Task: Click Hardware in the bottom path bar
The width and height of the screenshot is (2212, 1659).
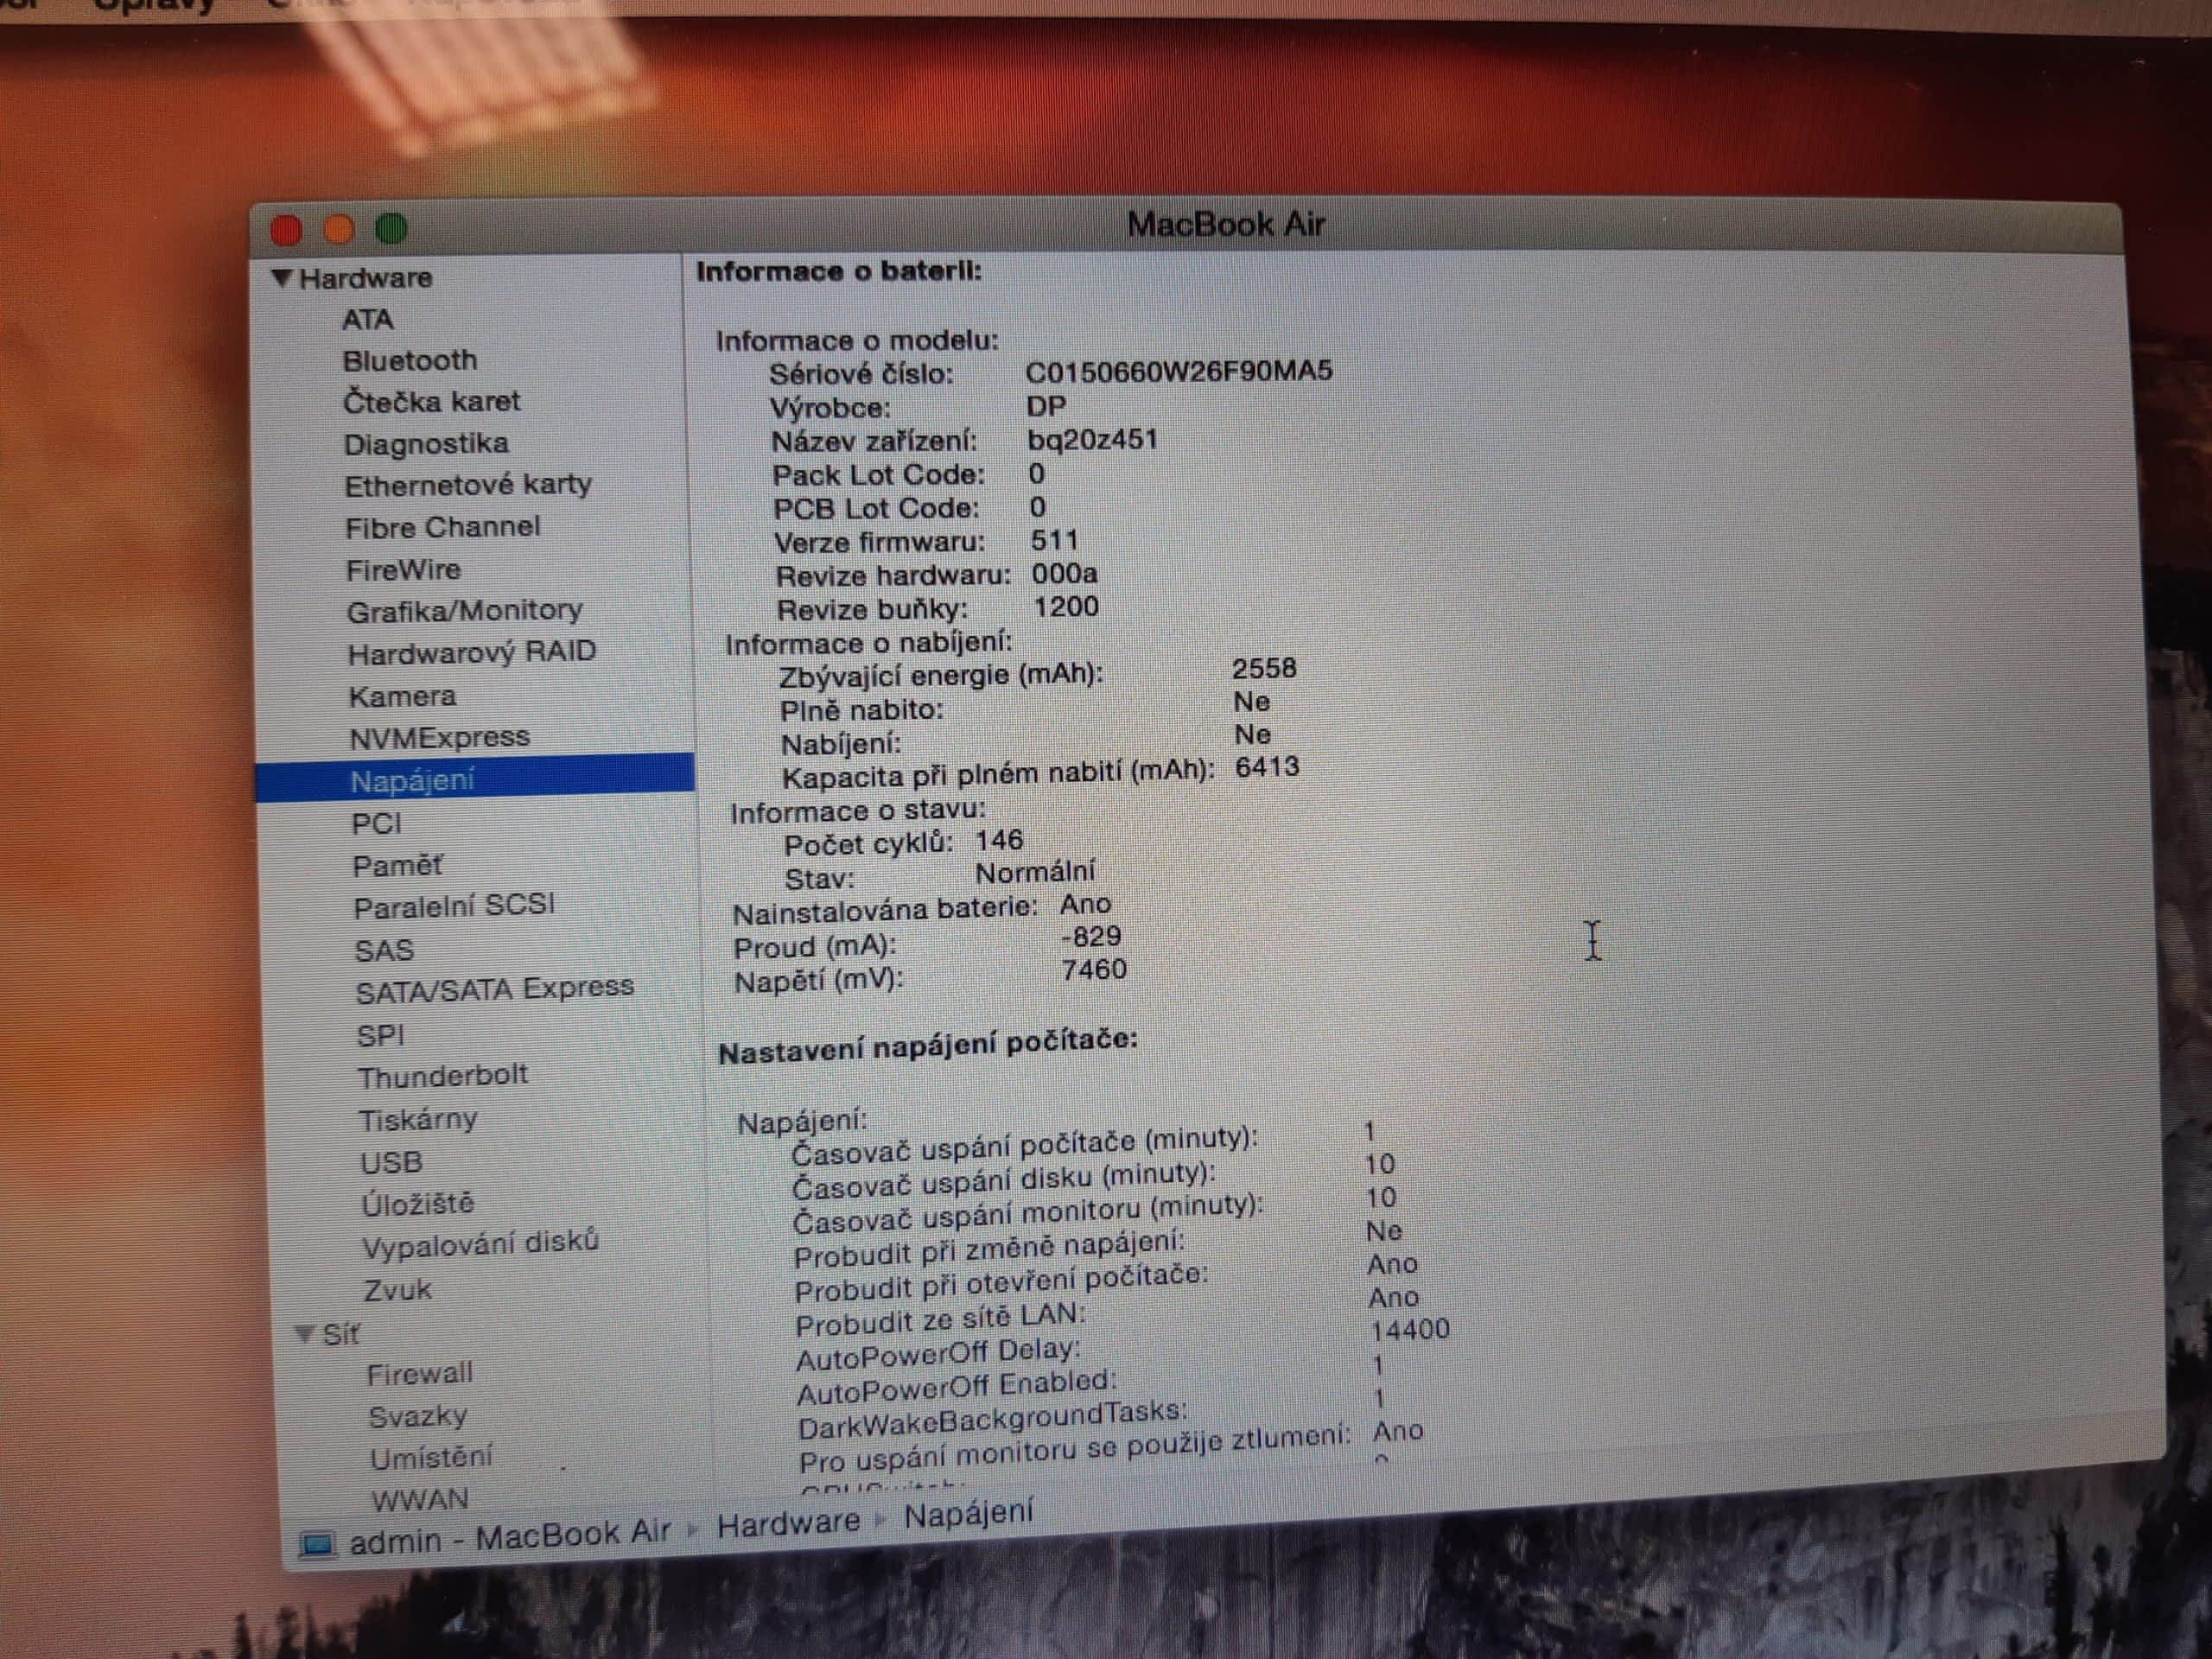Action: point(788,1524)
